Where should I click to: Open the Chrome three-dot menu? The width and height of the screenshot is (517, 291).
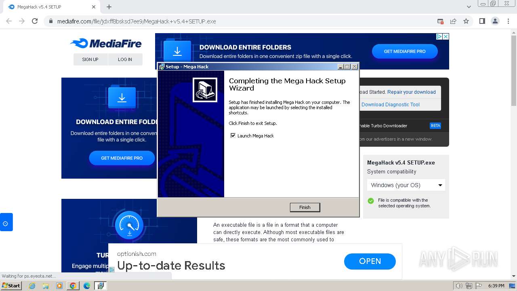click(x=508, y=21)
